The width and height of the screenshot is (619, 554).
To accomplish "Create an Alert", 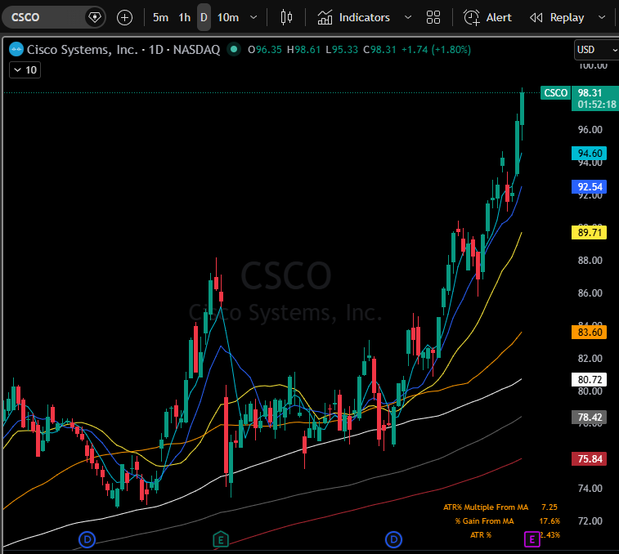I will 487,17.
